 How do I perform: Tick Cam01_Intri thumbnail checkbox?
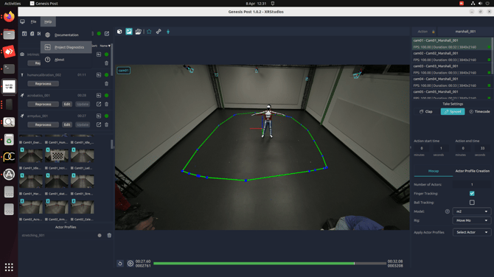(x=46, y=168)
